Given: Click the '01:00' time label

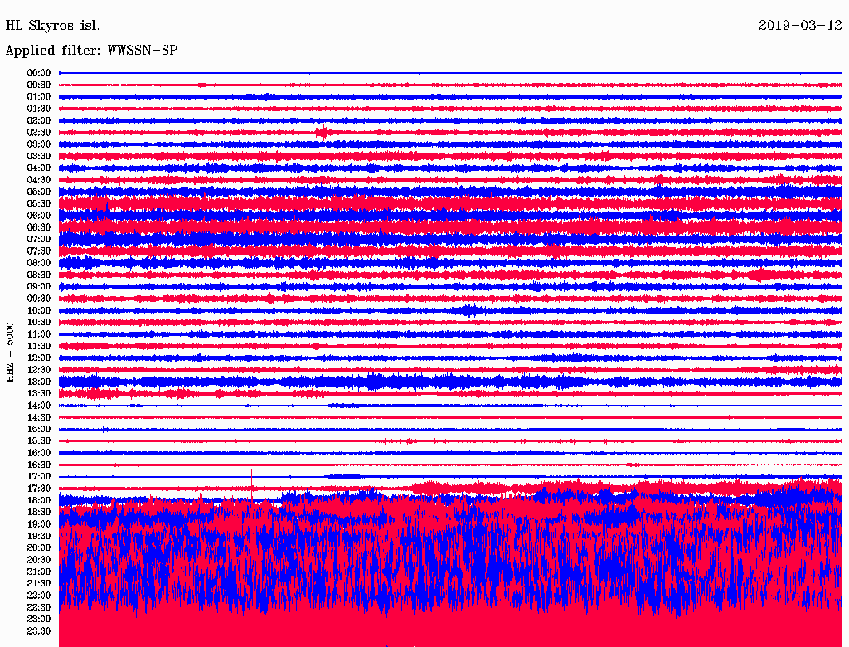Looking at the screenshot, I should (39, 96).
